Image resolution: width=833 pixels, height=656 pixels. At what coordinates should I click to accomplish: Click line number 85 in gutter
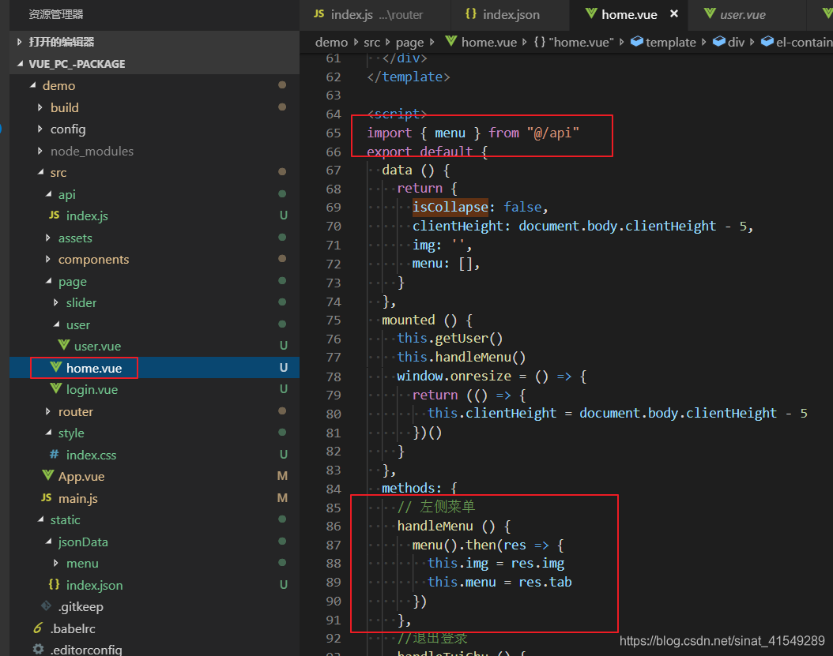pos(333,508)
